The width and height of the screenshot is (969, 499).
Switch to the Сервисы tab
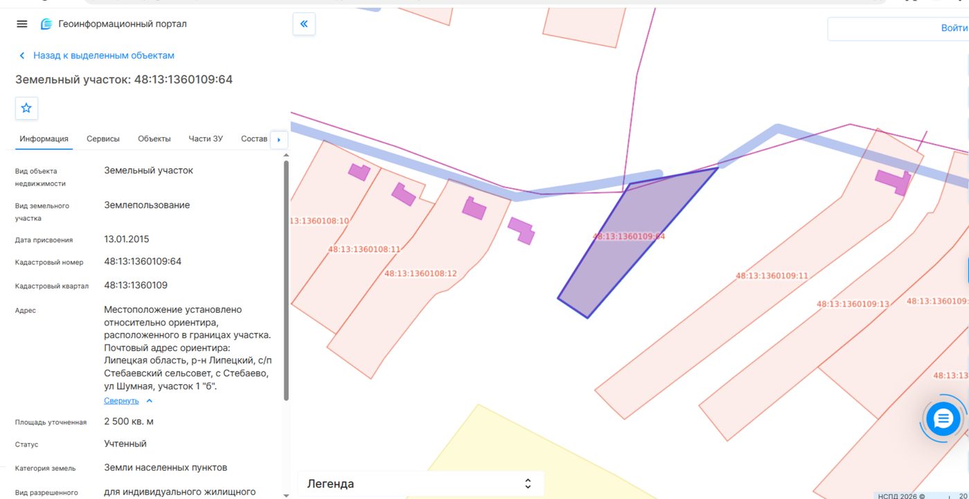pos(103,138)
